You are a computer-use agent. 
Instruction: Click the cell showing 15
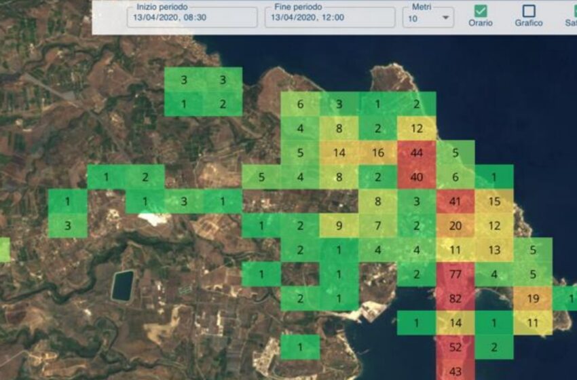pyautogui.click(x=494, y=202)
